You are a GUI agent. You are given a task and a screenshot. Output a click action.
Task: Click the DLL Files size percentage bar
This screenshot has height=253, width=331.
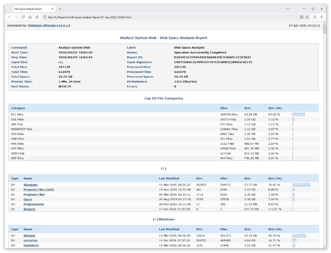(x=298, y=114)
